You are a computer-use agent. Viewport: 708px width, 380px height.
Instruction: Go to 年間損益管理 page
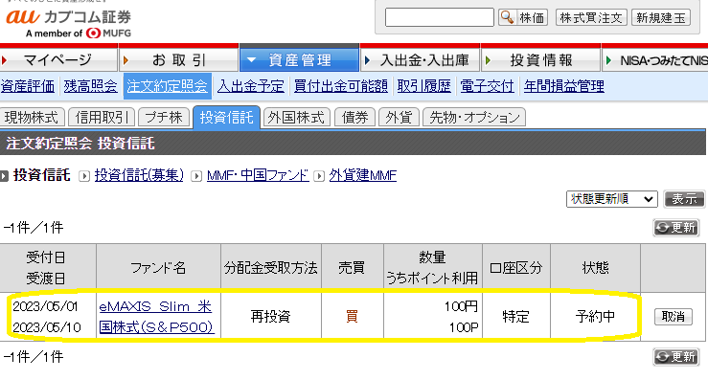coord(564,86)
